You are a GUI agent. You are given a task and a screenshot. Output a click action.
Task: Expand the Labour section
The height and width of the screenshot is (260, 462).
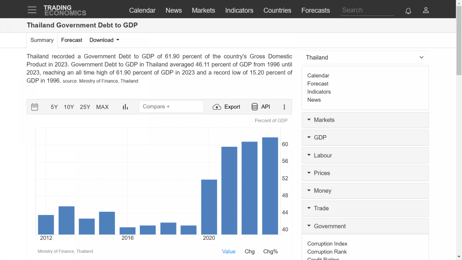[x=365, y=155]
